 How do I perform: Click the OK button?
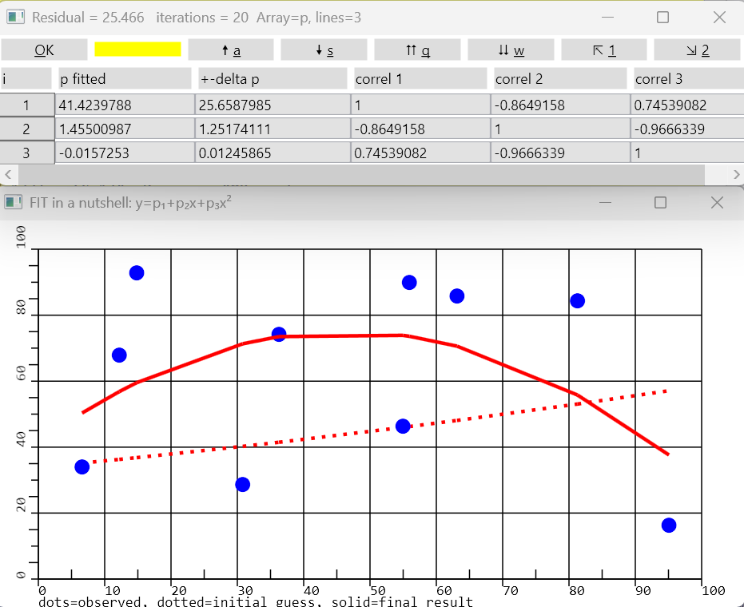click(x=44, y=50)
